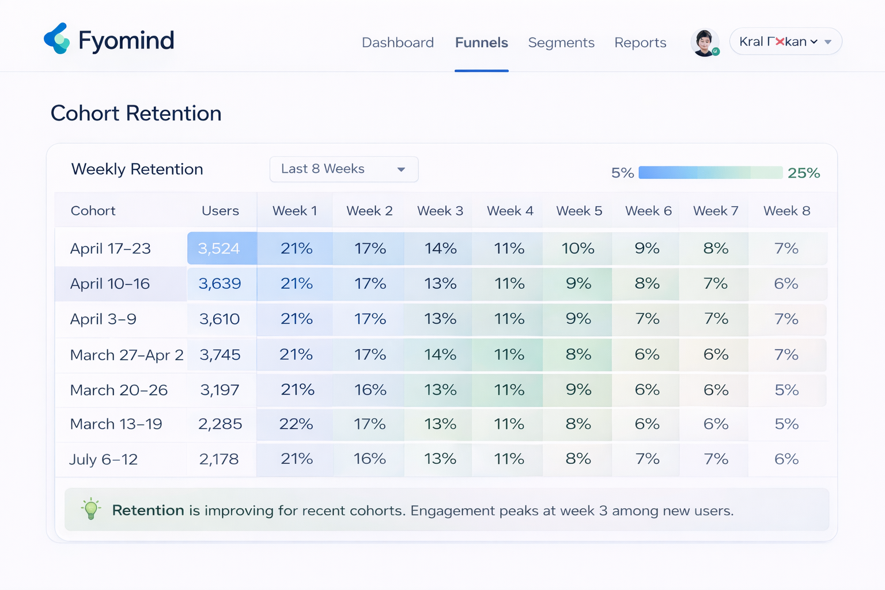The image size is (885, 590).
Task: Sort by the Users column header
Action: (220, 211)
